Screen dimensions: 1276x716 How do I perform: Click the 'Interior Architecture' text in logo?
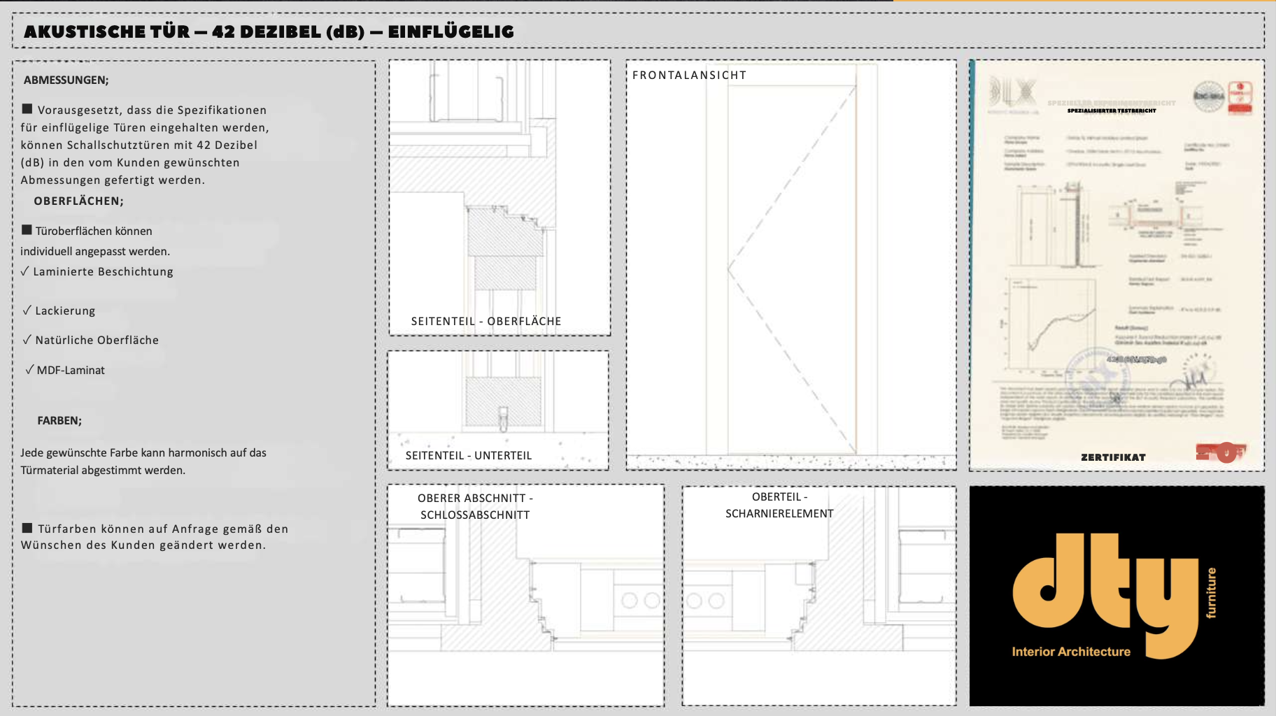pyautogui.click(x=1071, y=652)
